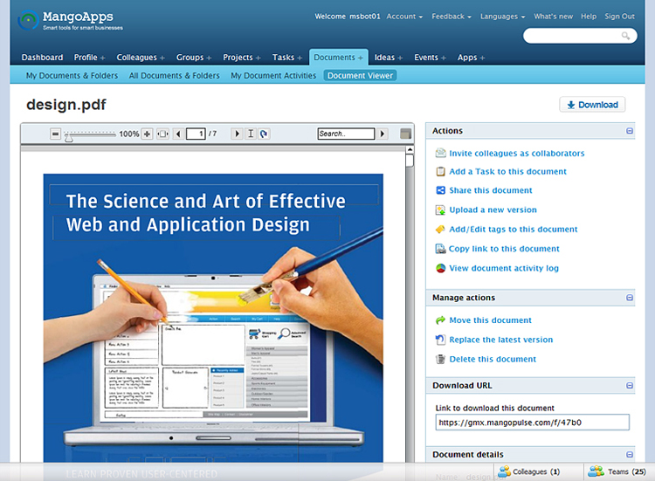Click the Copy link icon
This screenshot has height=481, width=655.
[441, 249]
